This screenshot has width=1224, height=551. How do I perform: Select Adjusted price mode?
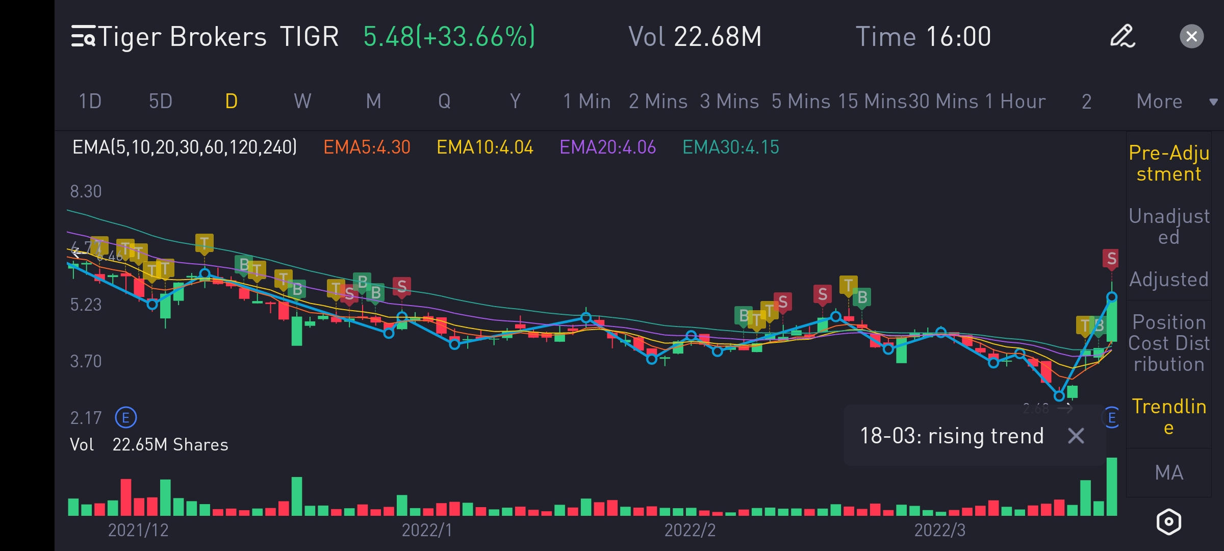pos(1168,280)
